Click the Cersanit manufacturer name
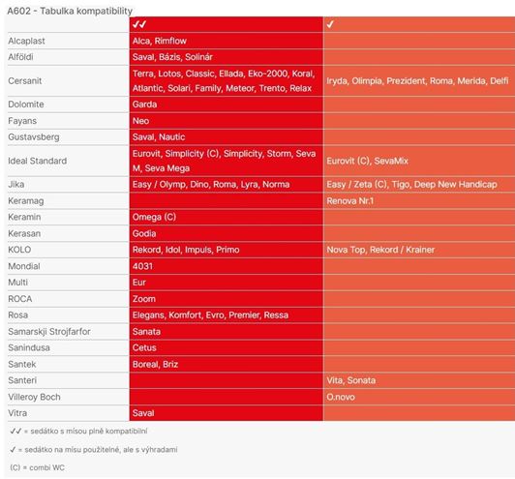This screenshot has height=479, width=515. coord(25,80)
